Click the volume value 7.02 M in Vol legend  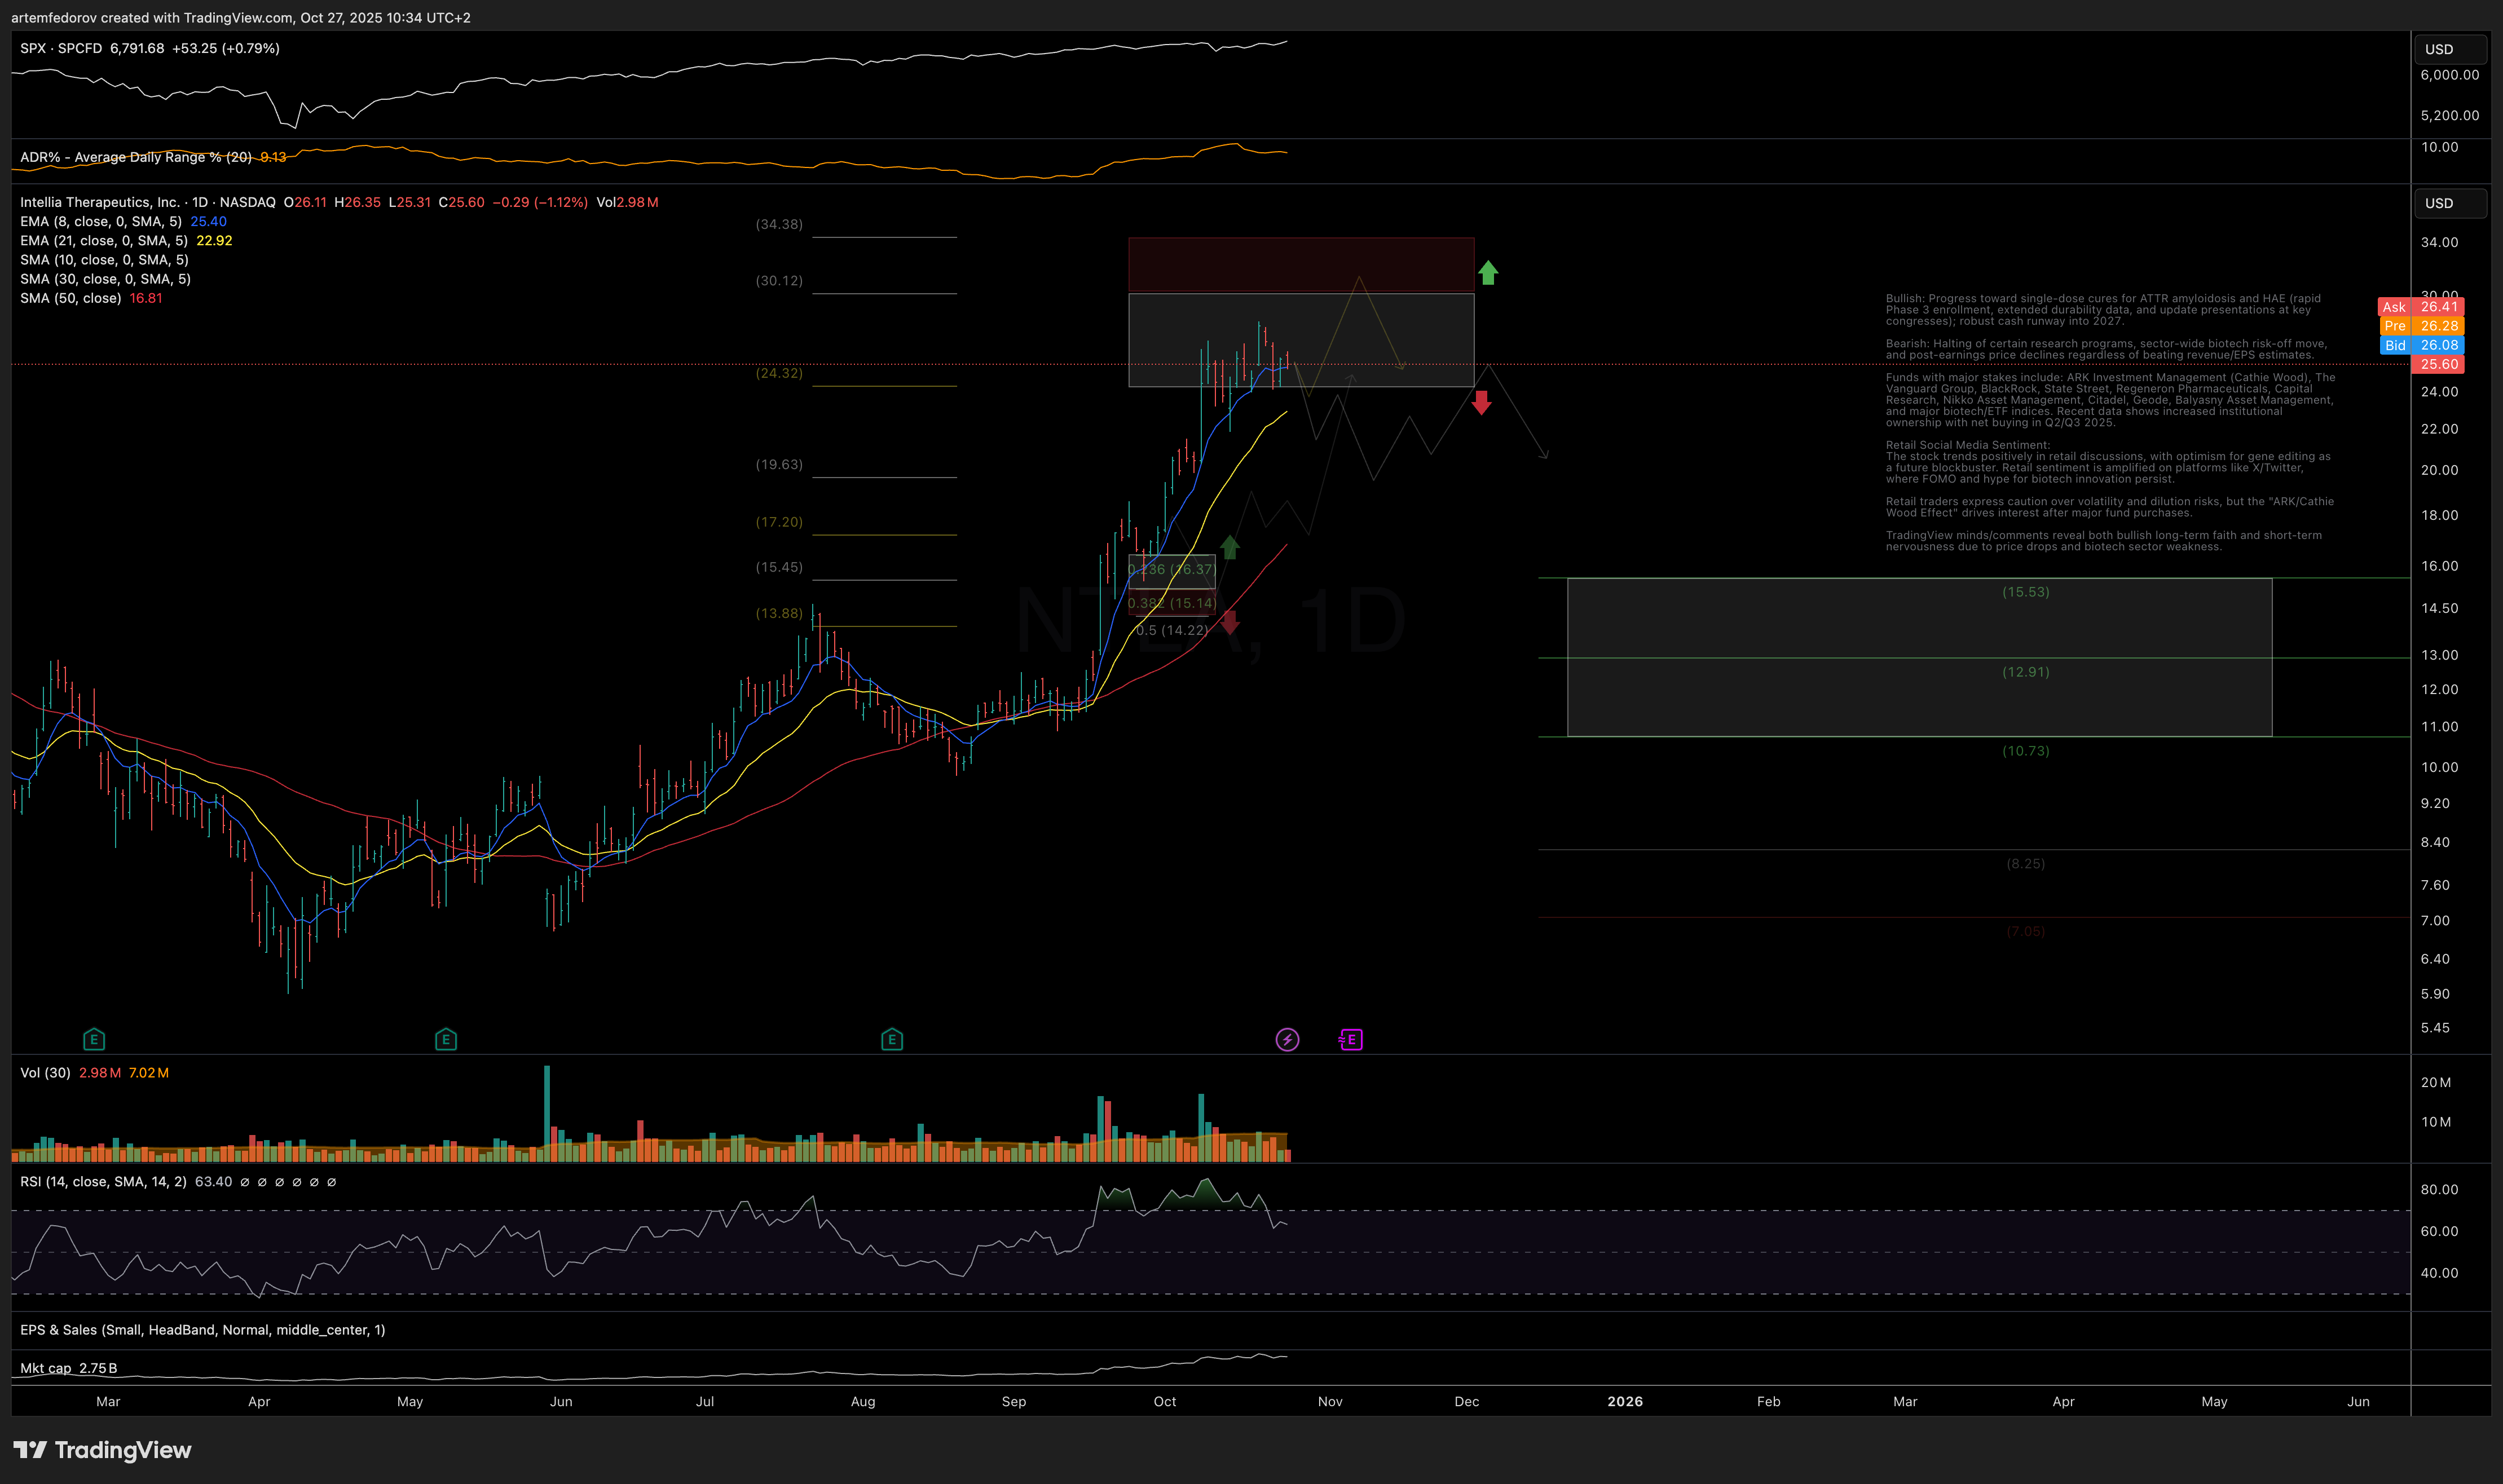[x=149, y=1073]
